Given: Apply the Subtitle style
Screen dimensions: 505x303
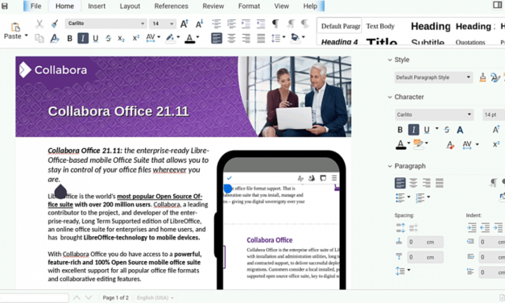Looking at the screenshot, I should [428, 42].
